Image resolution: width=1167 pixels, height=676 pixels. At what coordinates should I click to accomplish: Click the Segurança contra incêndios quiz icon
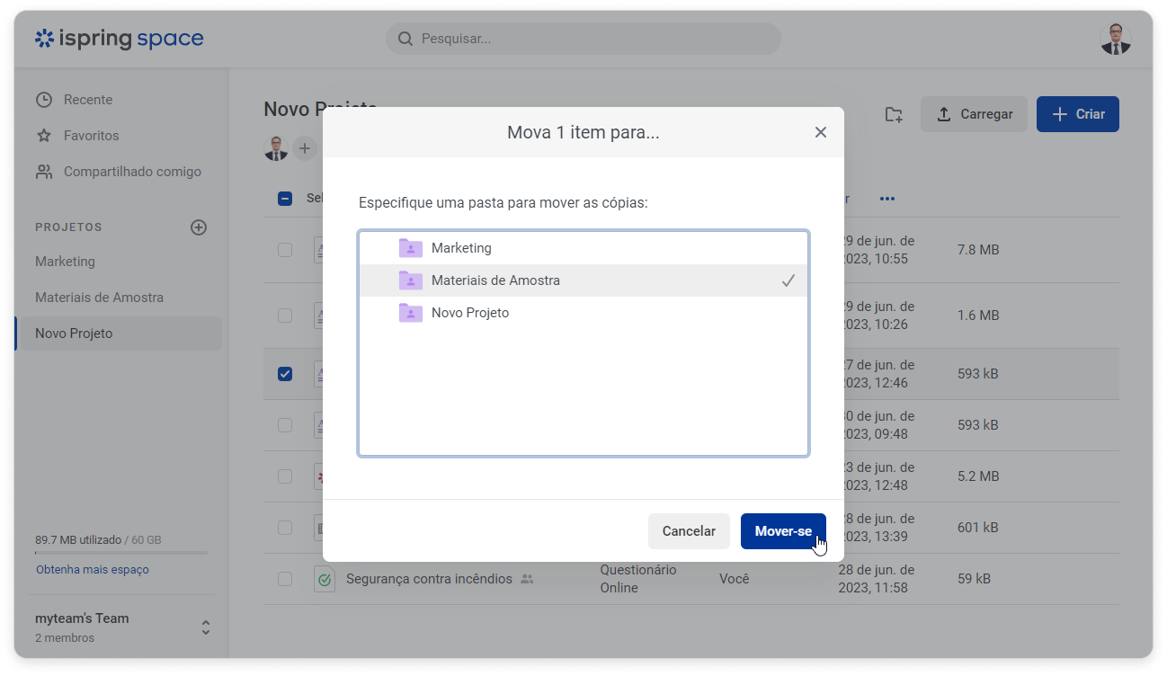[324, 579]
